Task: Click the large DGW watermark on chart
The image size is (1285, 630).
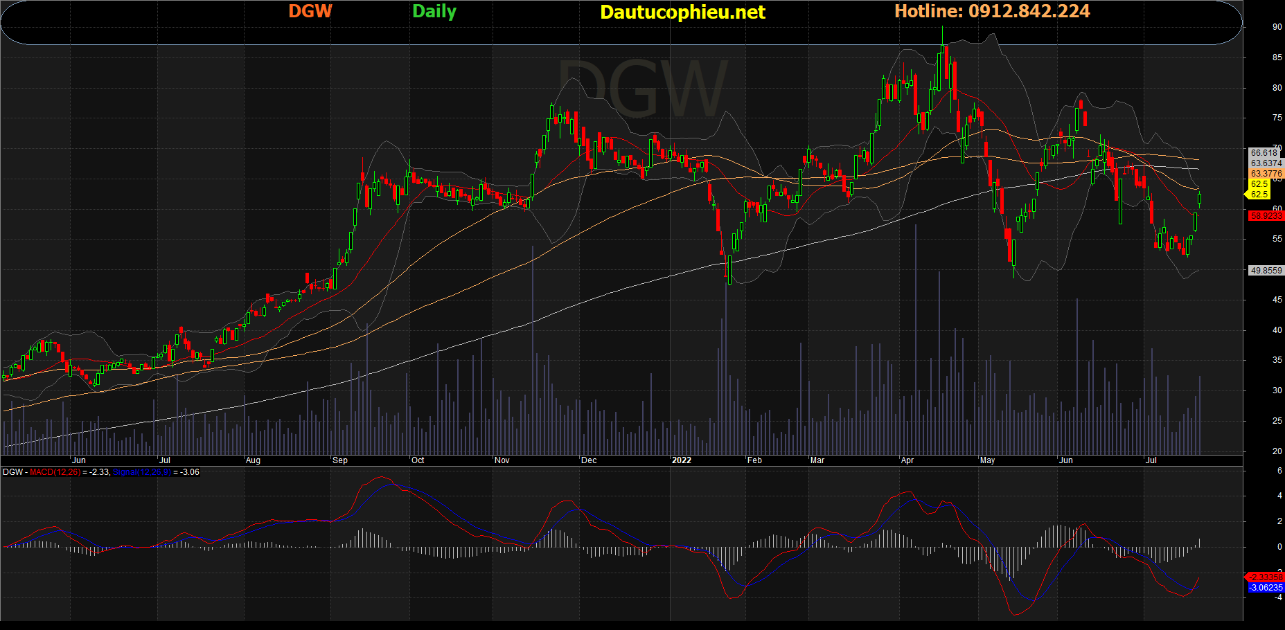Action: tap(642, 90)
